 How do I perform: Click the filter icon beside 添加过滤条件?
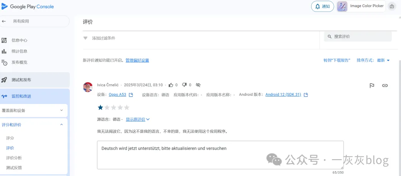coord(85,38)
